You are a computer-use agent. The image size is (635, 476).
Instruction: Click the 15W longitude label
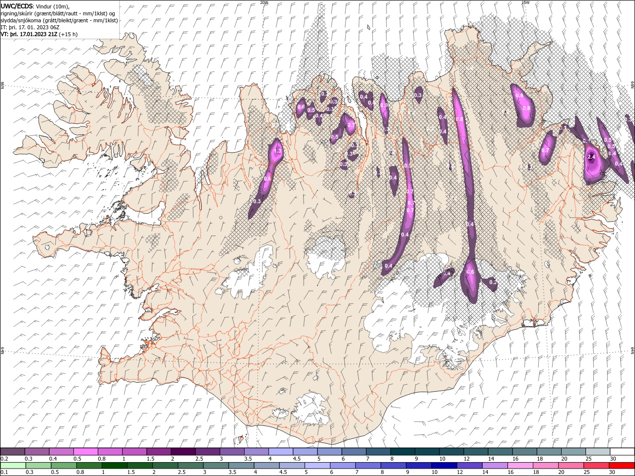tap(525, 2)
